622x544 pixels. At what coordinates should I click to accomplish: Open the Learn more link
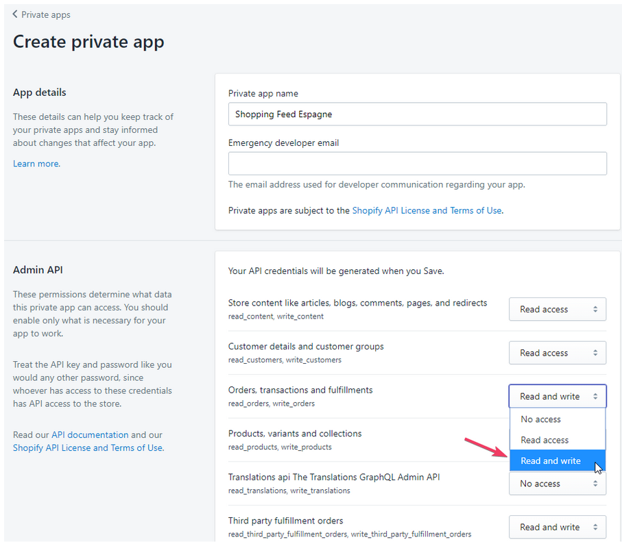tap(36, 164)
